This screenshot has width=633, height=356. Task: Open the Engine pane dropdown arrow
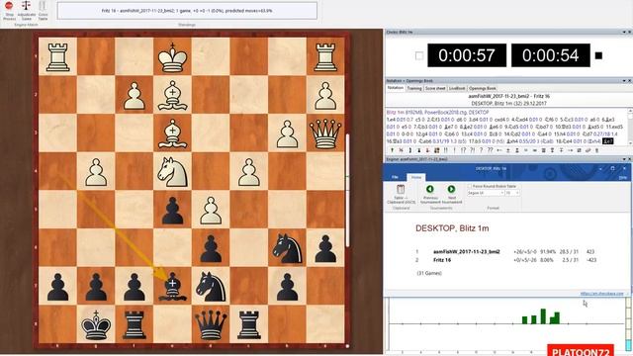coord(623,159)
